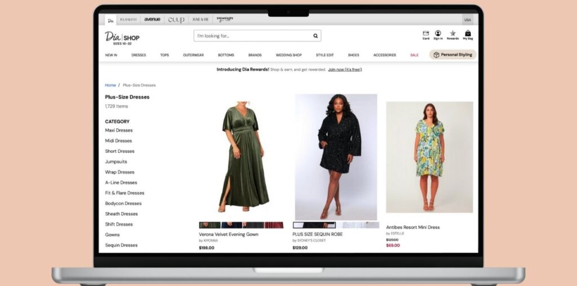Select Wrap Dresses category
Image resolution: width=577 pixels, height=286 pixels.
(x=119, y=172)
